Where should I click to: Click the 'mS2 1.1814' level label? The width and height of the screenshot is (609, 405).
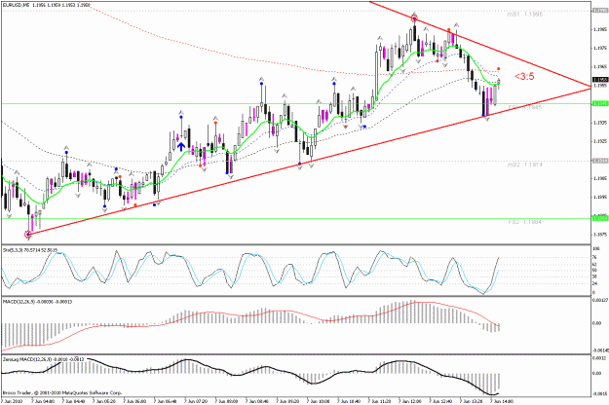(x=525, y=165)
